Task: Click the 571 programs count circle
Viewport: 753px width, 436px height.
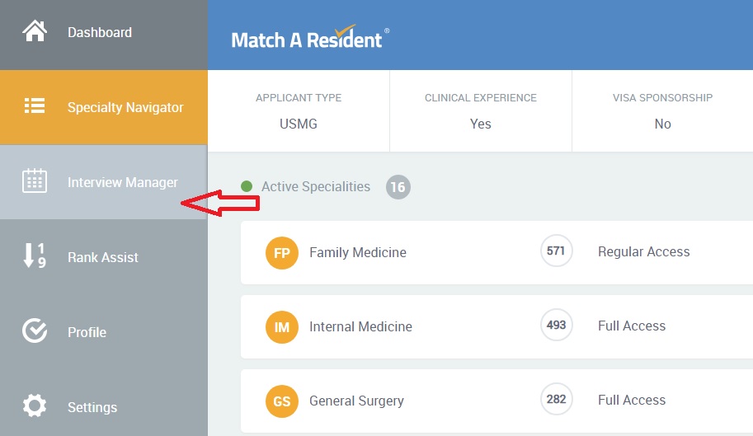Action: coord(556,251)
